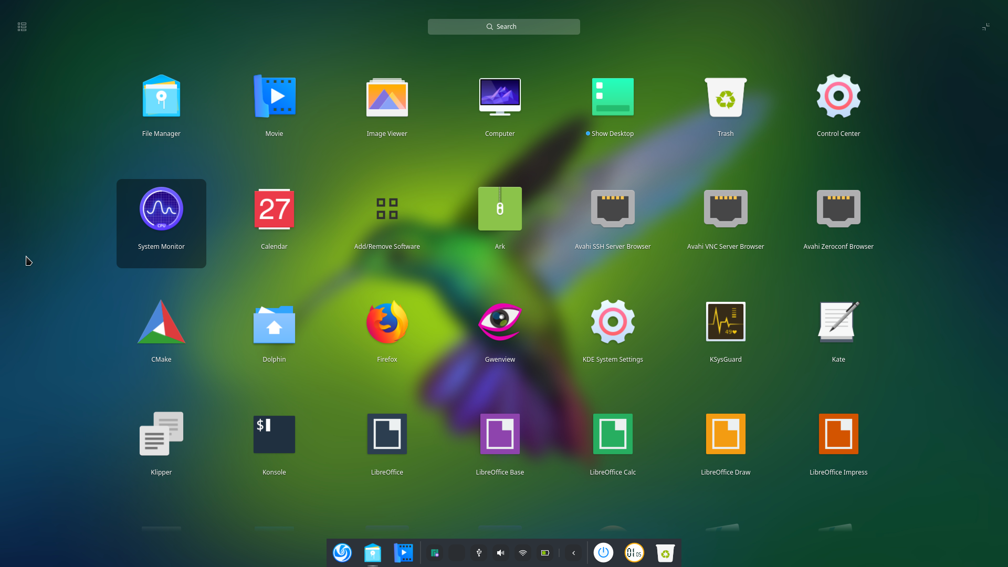Click the Deepin launcher button in dock
Screen dimensions: 1008x567
tap(342, 553)
